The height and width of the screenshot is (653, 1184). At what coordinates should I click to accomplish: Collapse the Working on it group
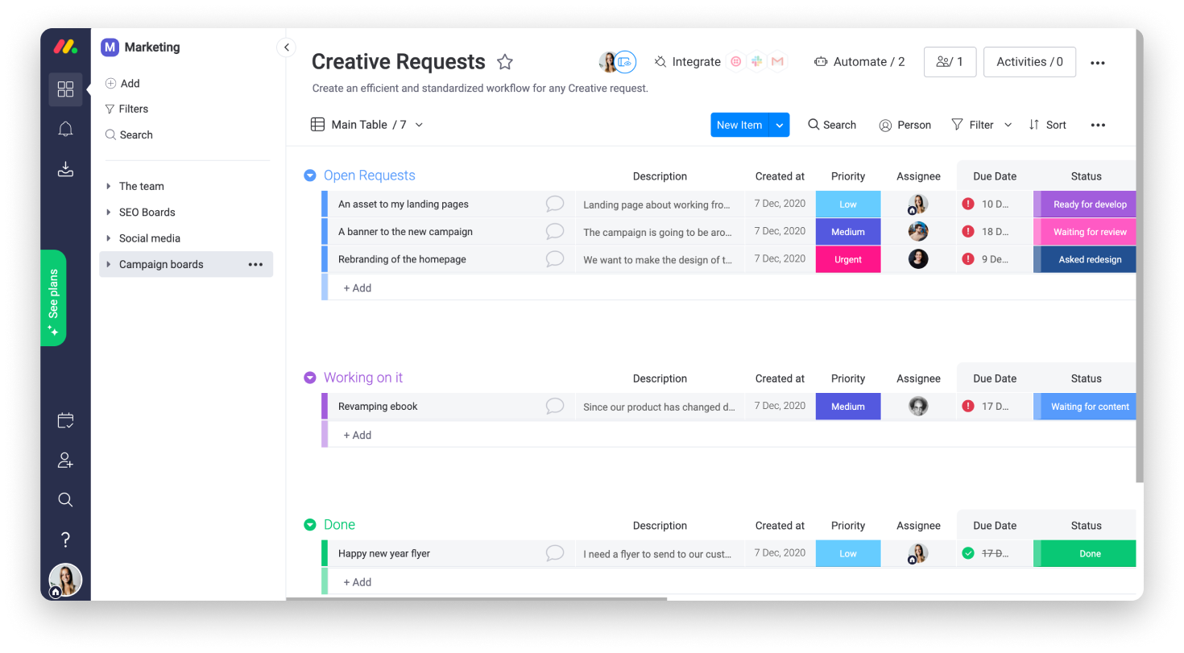pos(309,378)
